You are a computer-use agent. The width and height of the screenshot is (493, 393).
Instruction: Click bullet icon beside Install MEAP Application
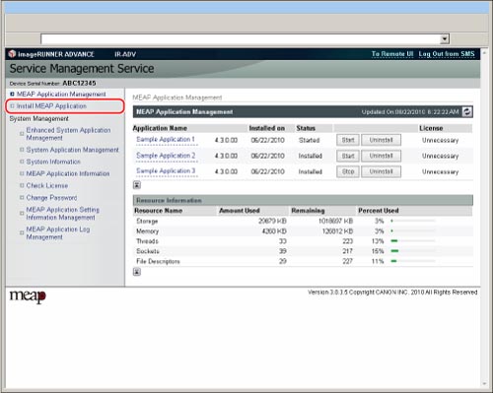point(12,106)
